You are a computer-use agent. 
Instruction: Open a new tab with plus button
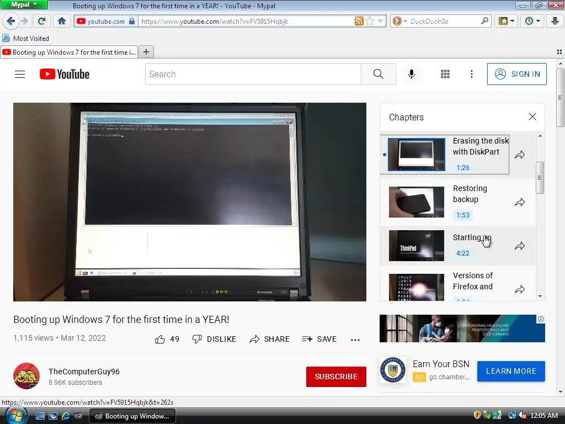146,52
